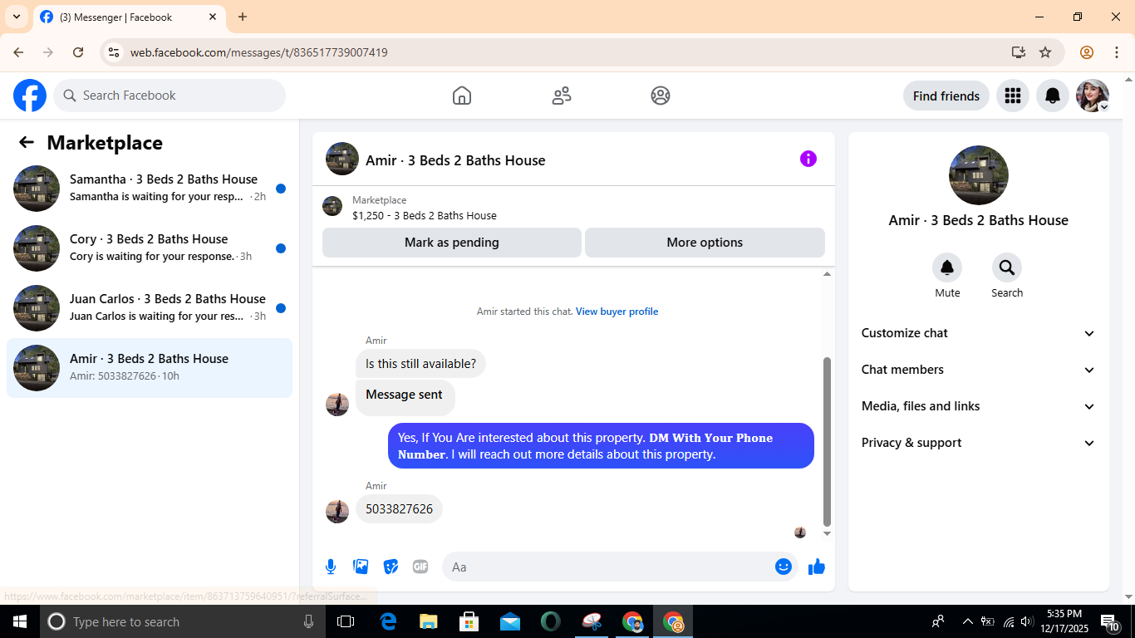Viewport: 1135px width, 638px height.
Task: Reload the page in the browser
Action: coord(78,52)
